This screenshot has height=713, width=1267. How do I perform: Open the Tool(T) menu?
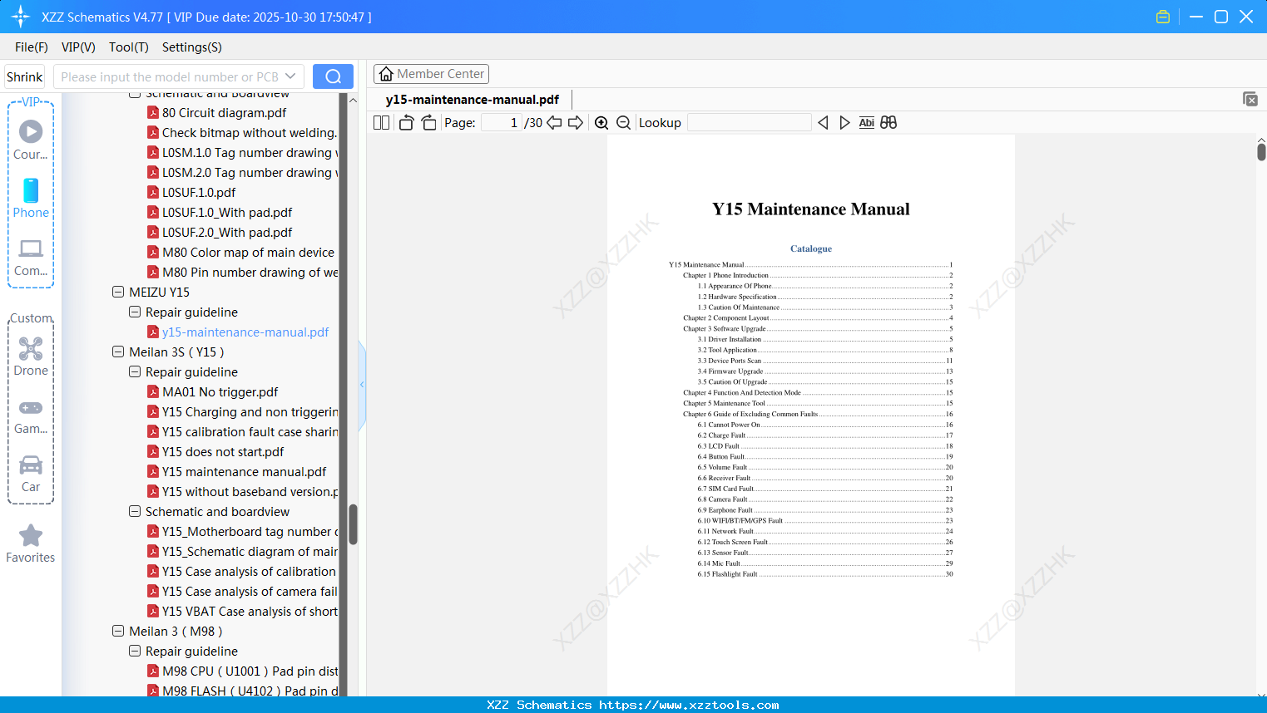coord(129,47)
